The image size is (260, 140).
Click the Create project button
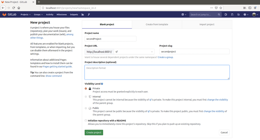click(94, 132)
